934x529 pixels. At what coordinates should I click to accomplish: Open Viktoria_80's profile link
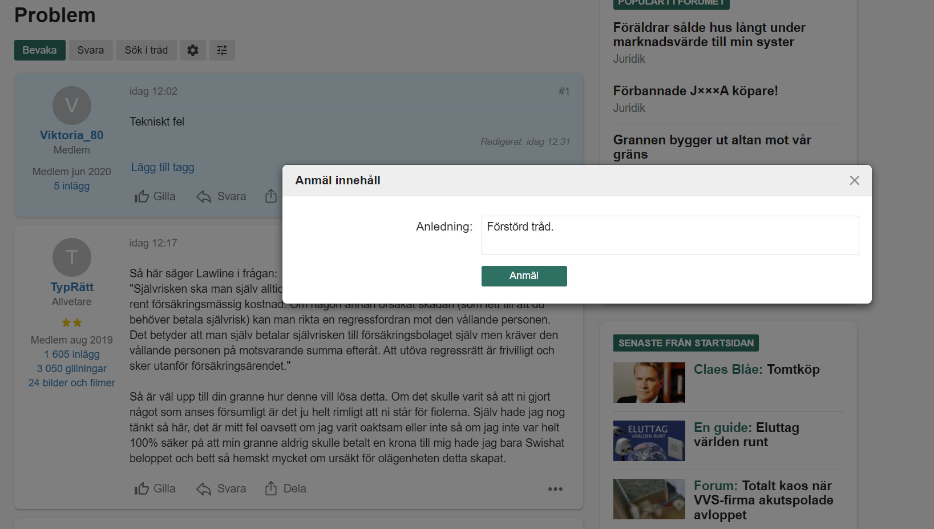(71, 135)
